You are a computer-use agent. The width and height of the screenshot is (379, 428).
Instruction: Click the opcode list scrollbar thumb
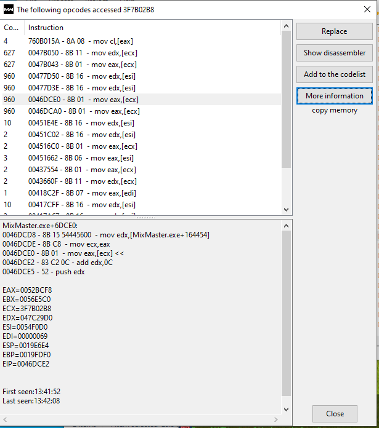tap(286, 100)
